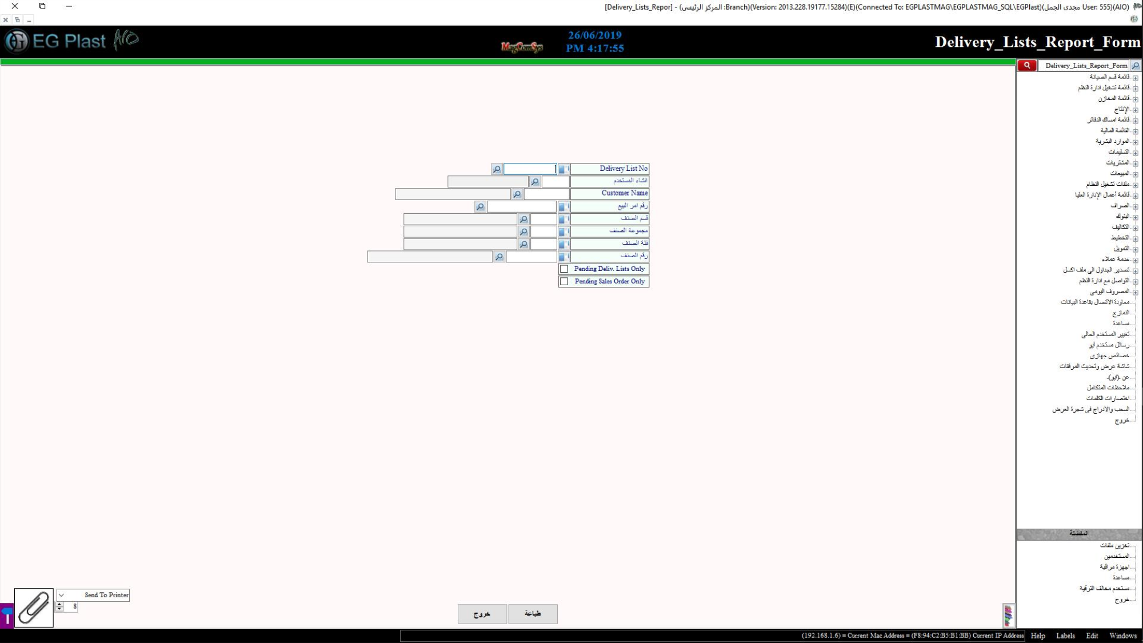The image size is (1143, 643).
Task: Click the colorful stack icon at bottom right of the form
Action: pos(1009,616)
